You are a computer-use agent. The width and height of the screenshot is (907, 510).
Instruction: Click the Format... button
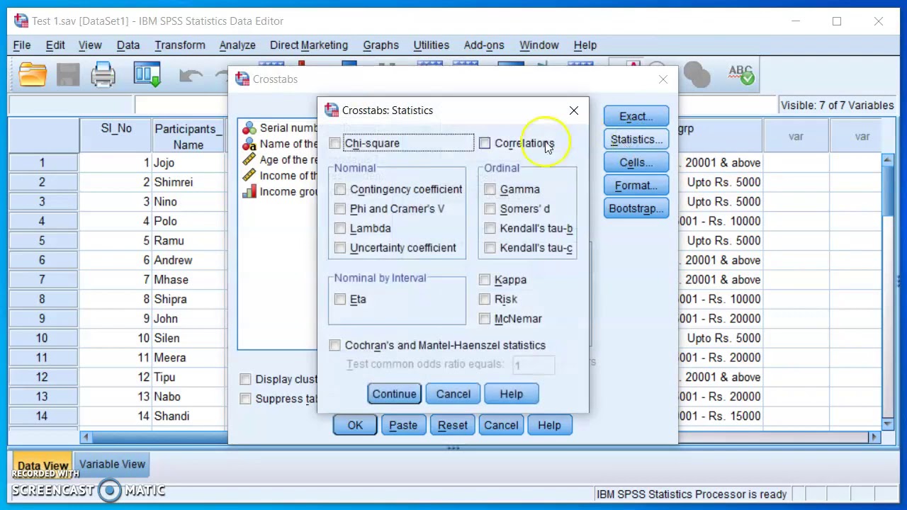click(636, 186)
